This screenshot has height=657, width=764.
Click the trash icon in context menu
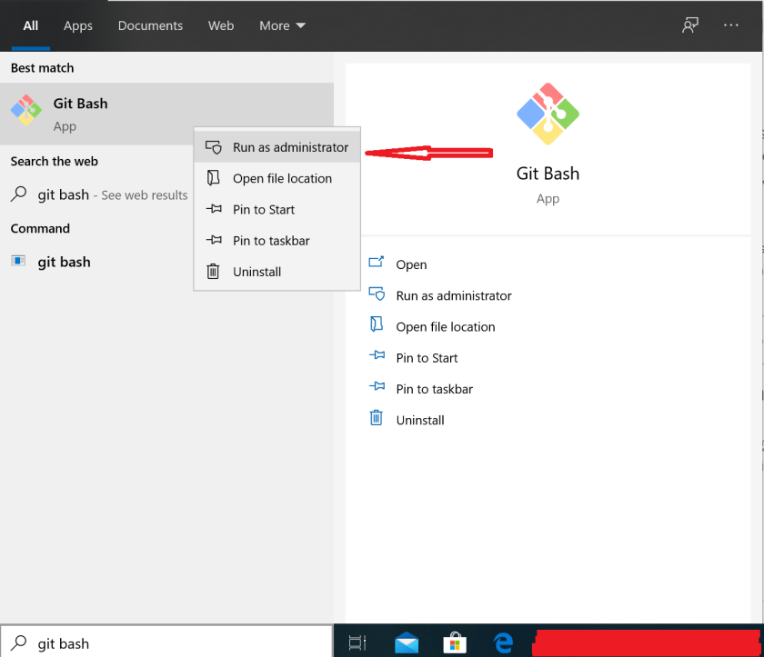coord(213,271)
